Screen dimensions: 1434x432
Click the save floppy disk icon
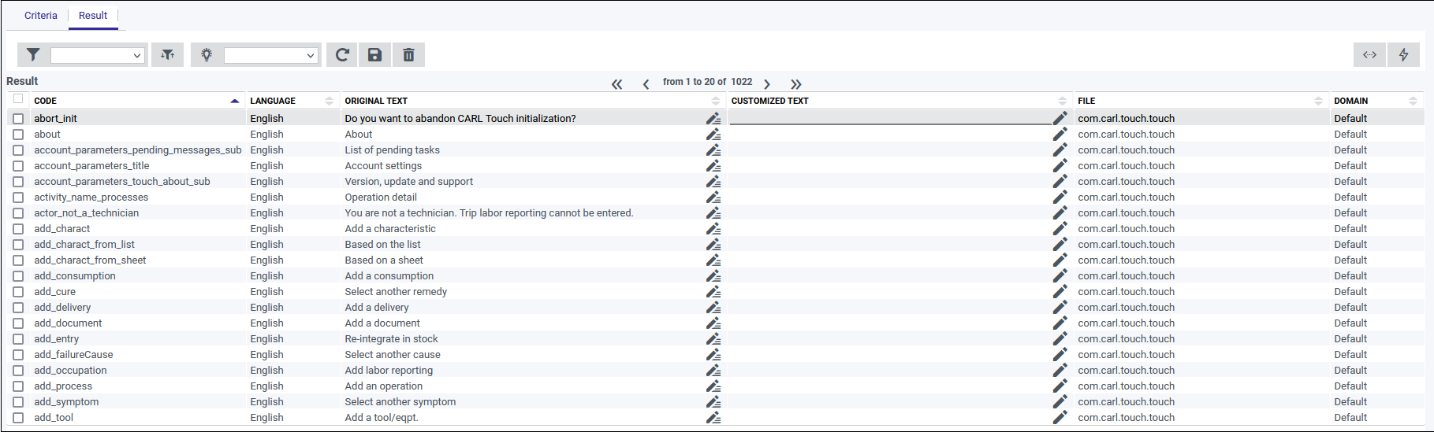click(375, 54)
